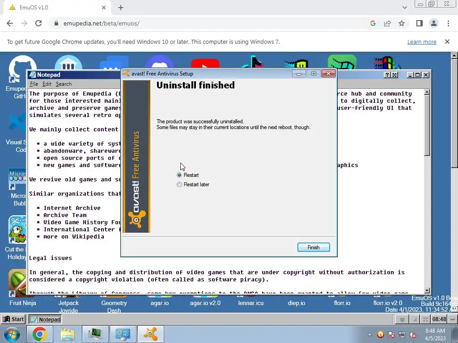
Task: Open the YouTube desktop icon
Action: [x=205, y=63]
